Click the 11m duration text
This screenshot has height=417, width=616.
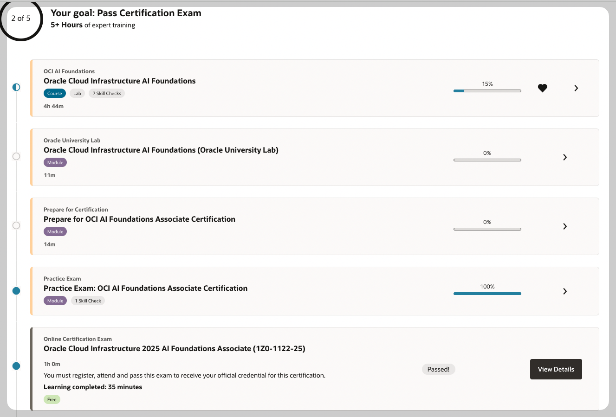click(x=50, y=175)
